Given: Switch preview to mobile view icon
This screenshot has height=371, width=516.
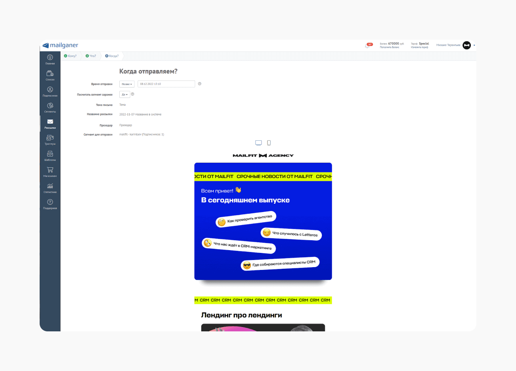Looking at the screenshot, I should [269, 143].
